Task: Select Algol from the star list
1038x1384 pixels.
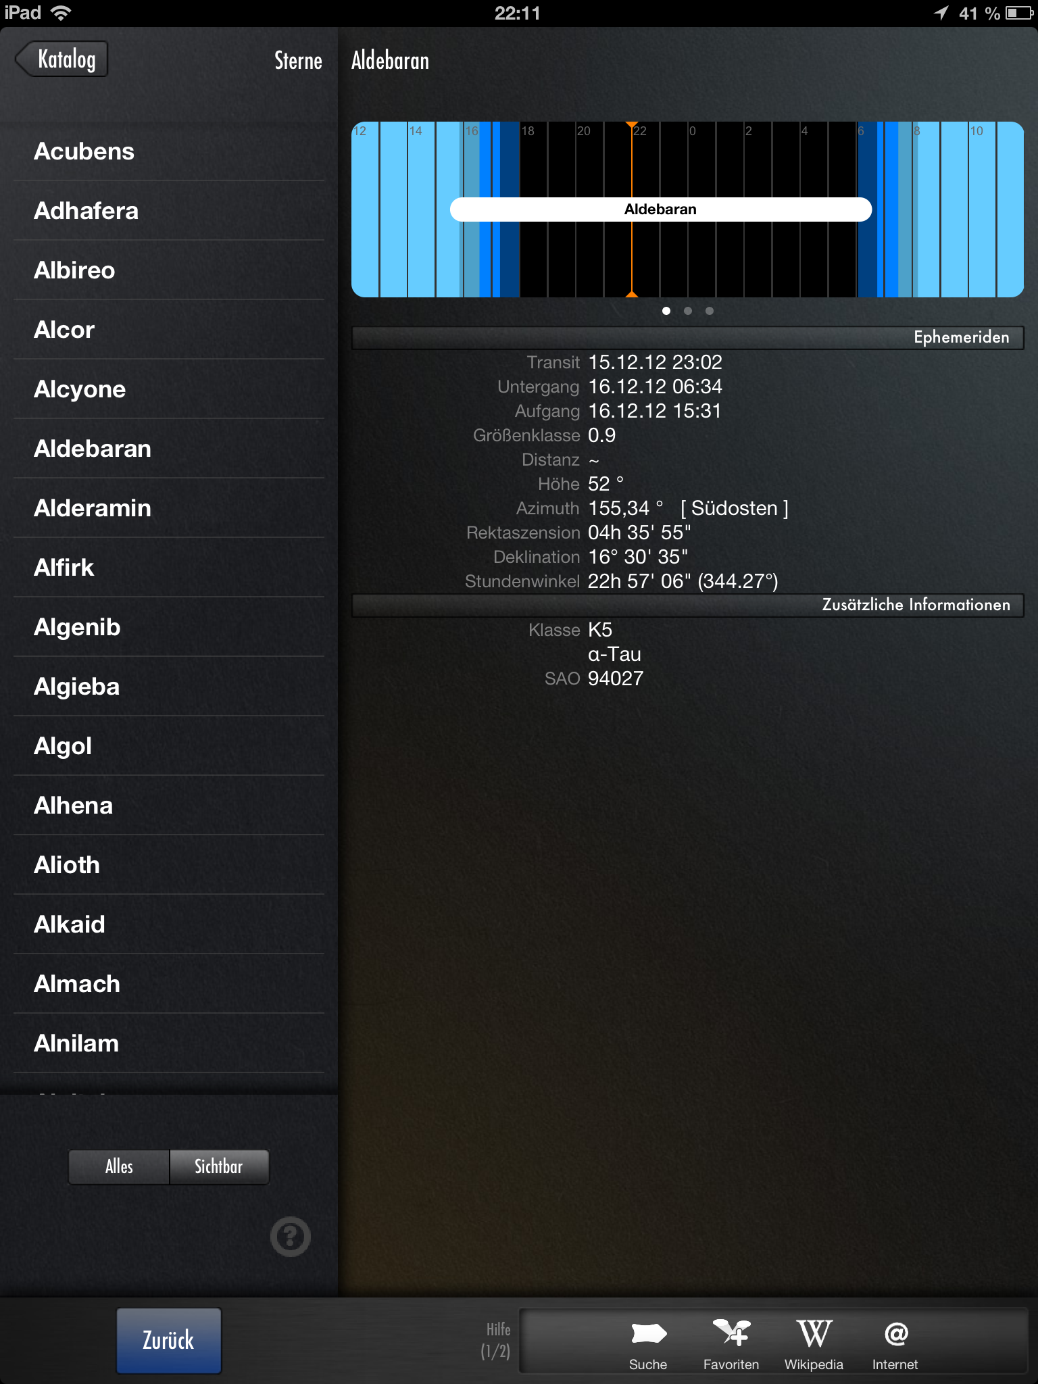Action: (63, 746)
